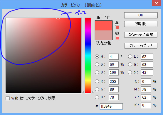Click the color field picker circle
The height and width of the screenshot is (115, 163).
coord(58,19)
